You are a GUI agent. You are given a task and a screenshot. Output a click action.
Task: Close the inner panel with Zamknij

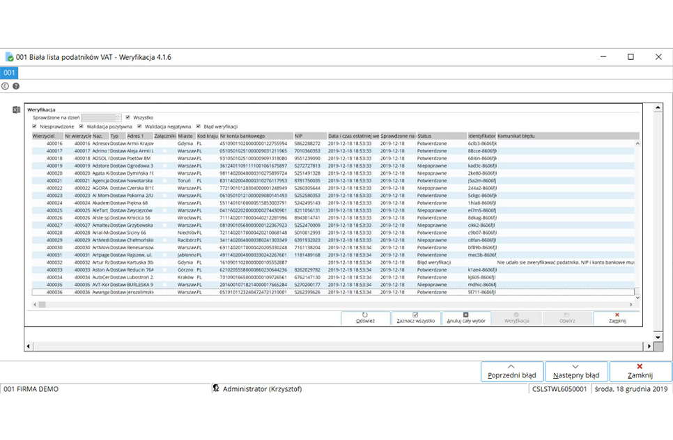point(617,318)
